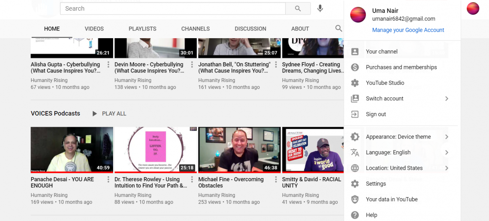
Task: Open the options menu for Alisha Gupta video
Action: 108,65
